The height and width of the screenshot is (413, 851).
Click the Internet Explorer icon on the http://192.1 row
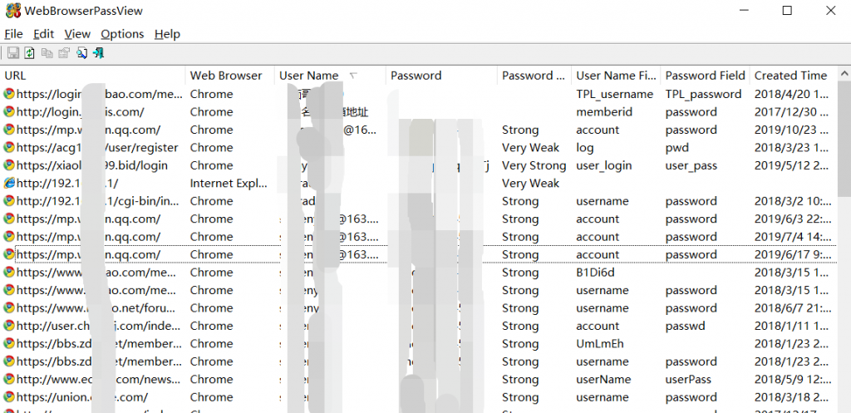click(x=8, y=184)
